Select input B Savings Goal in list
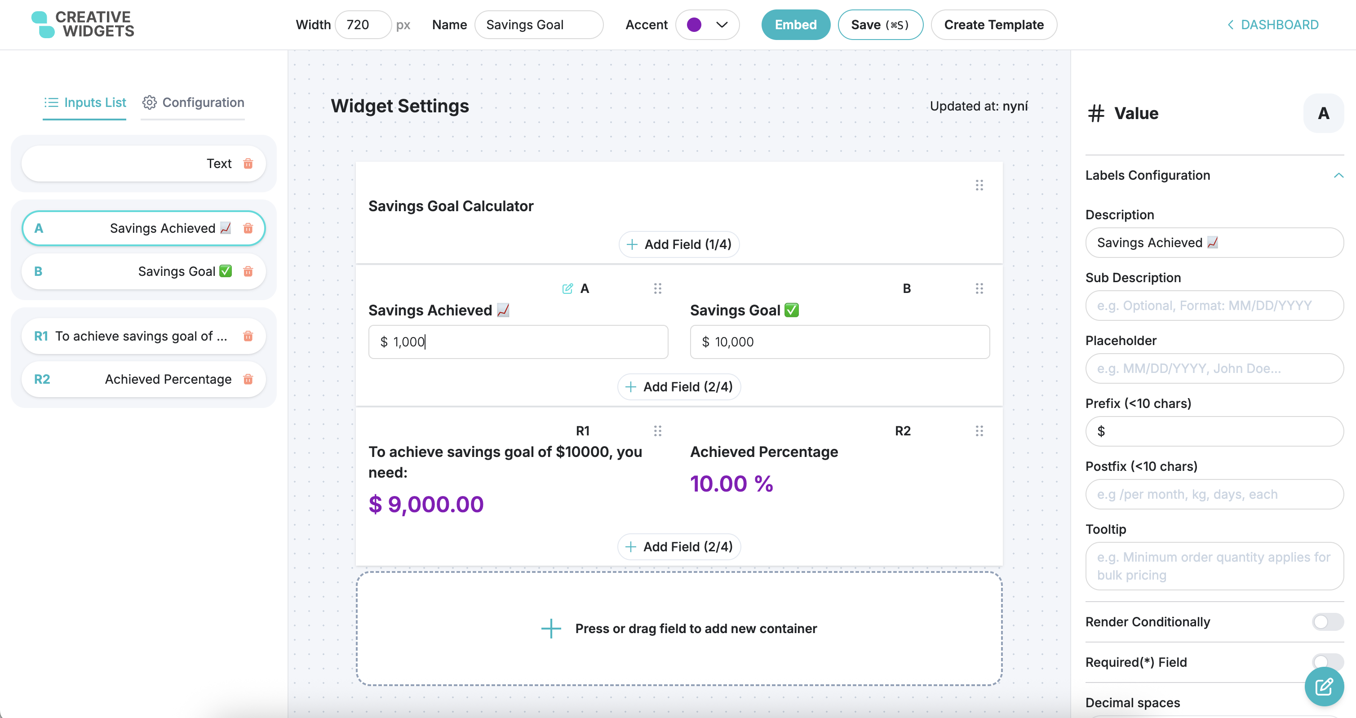 (x=143, y=271)
